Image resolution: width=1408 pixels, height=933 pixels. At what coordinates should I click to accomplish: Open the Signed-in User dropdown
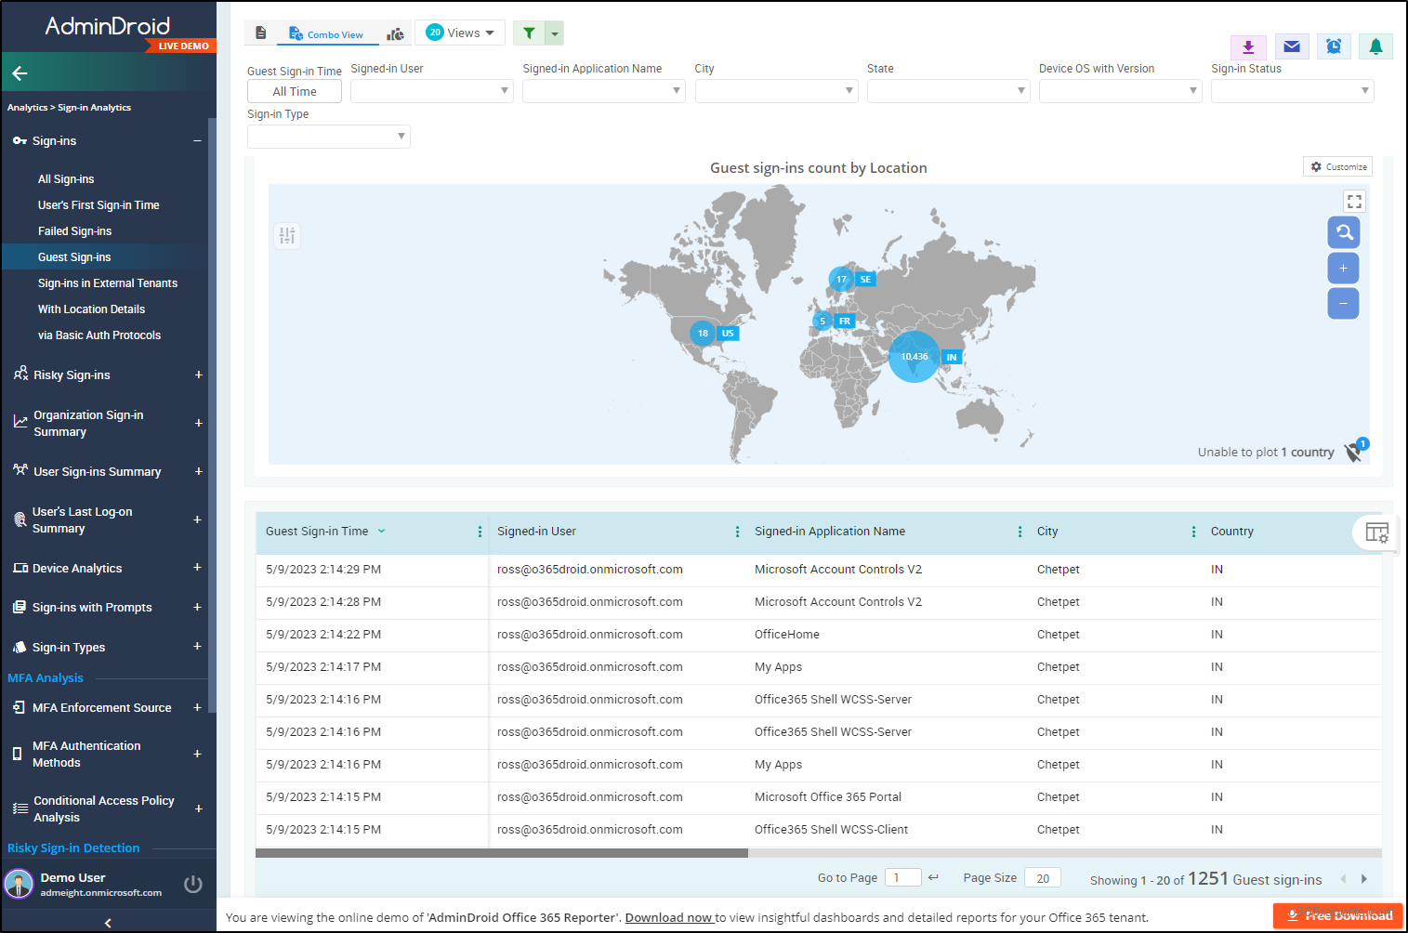(432, 91)
